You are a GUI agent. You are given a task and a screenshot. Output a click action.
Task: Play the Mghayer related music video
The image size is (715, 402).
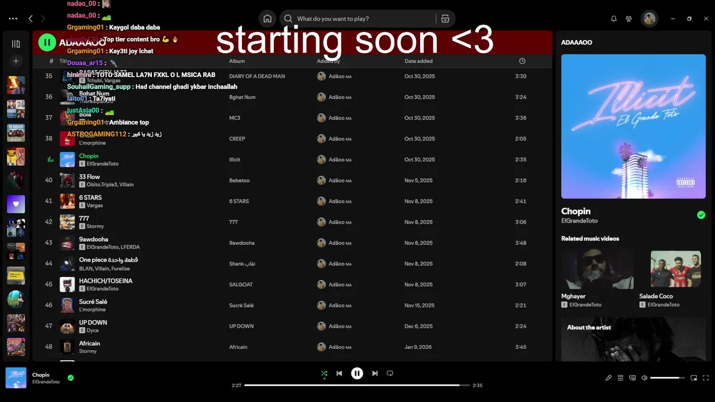[597, 269]
